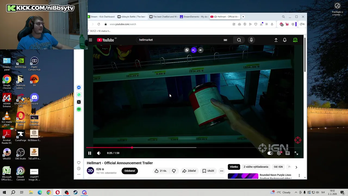Open the Opera sidebar three-dot setup menu
This screenshot has width=348, height=196.
79,174
